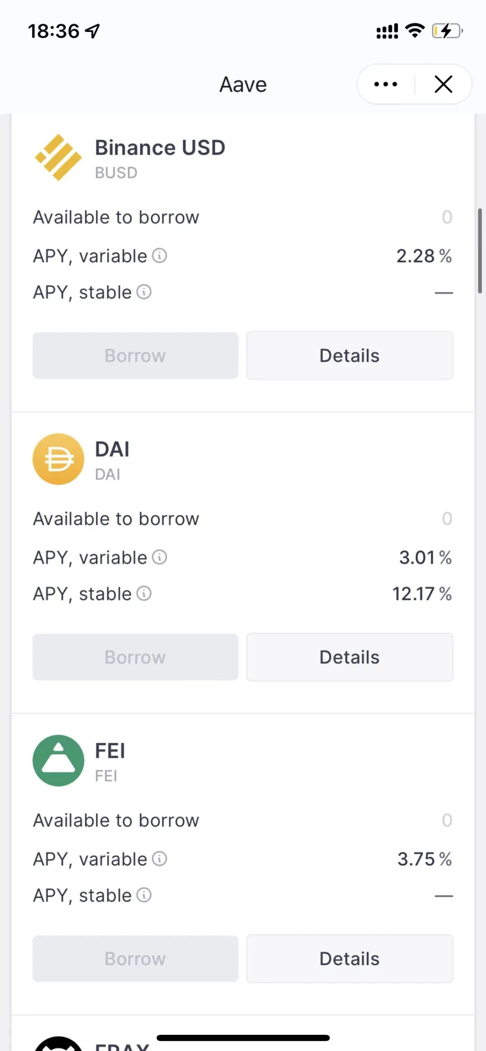View info icon for FEI stable APY
The width and height of the screenshot is (486, 1051).
pyautogui.click(x=144, y=895)
